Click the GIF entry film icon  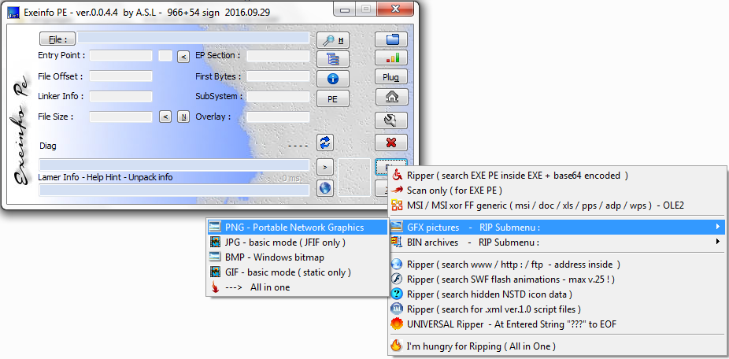[x=215, y=272]
